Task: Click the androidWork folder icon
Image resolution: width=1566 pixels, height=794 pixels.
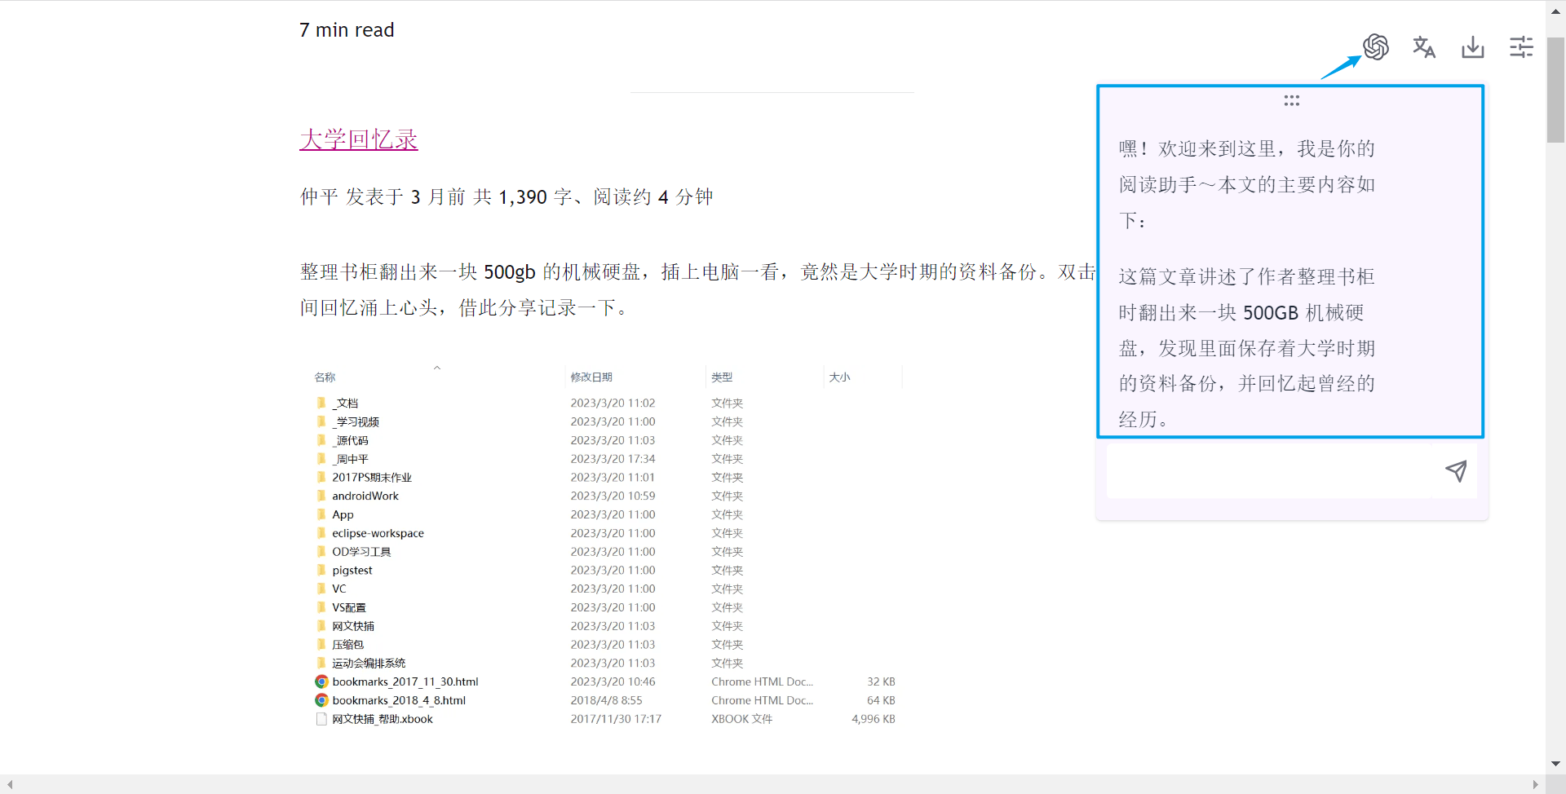Action: (321, 496)
